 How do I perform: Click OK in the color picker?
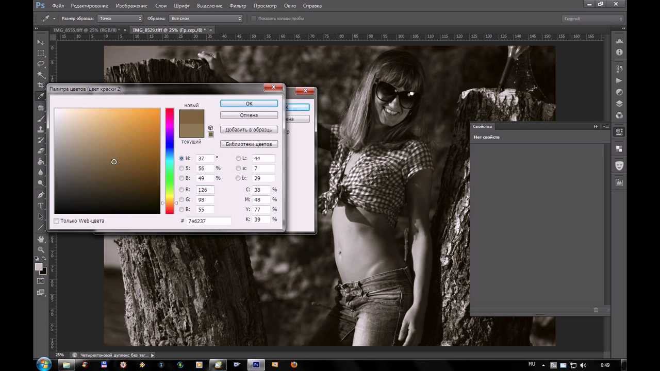pyautogui.click(x=249, y=104)
